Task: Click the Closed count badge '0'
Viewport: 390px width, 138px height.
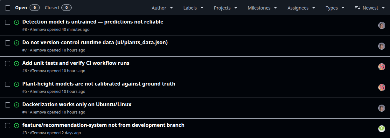Action: 66,8
